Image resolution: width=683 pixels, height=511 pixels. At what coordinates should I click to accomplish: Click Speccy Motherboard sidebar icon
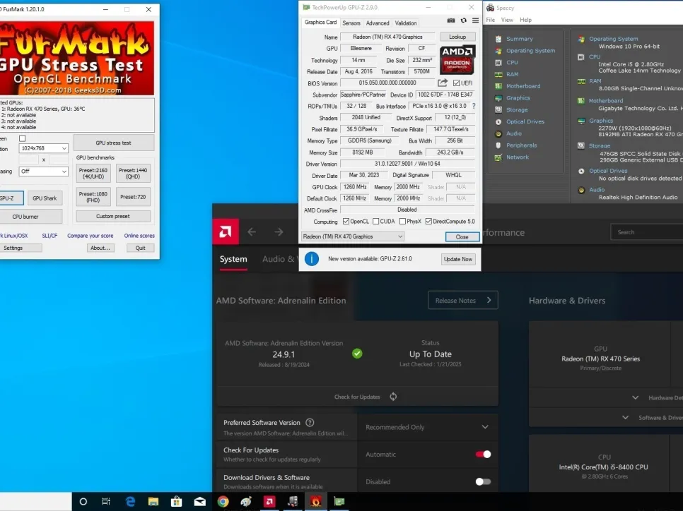pos(498,86)
